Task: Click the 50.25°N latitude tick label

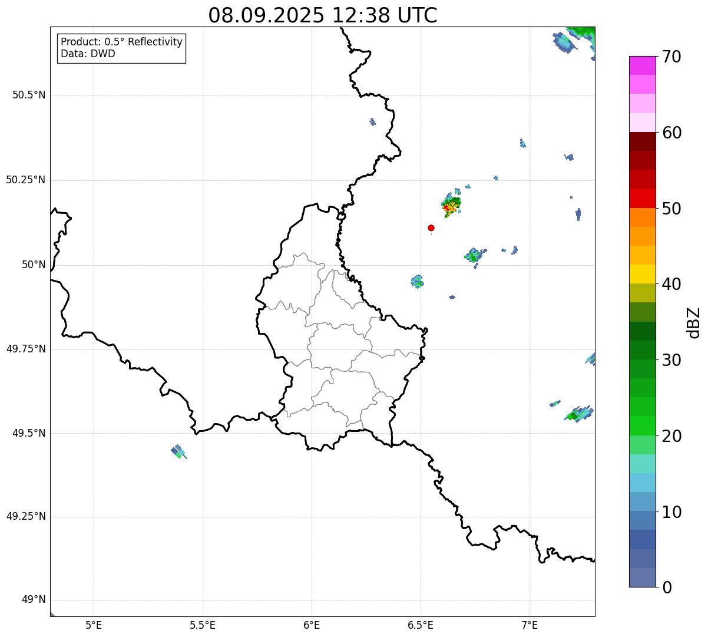Action: 25,180
